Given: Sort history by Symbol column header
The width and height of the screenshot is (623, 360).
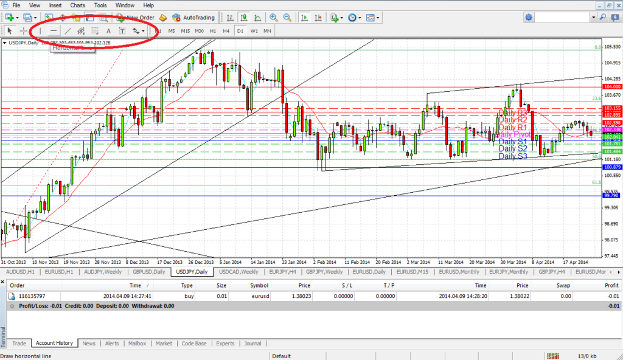Looking at the screenshot, I should coord(259,285).
